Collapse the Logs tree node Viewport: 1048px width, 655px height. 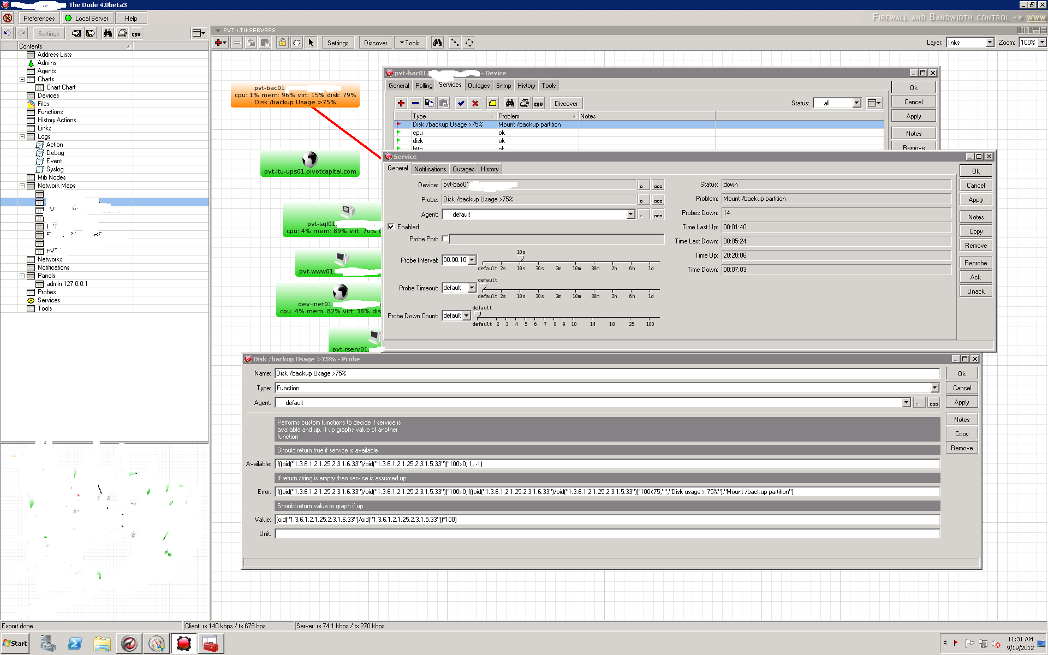pyautogui.click(x=22, y=136)
